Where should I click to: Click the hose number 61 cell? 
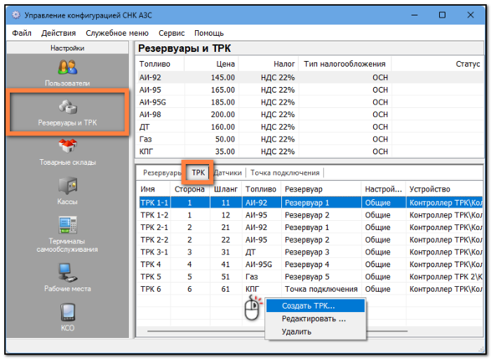coord(226,289)
